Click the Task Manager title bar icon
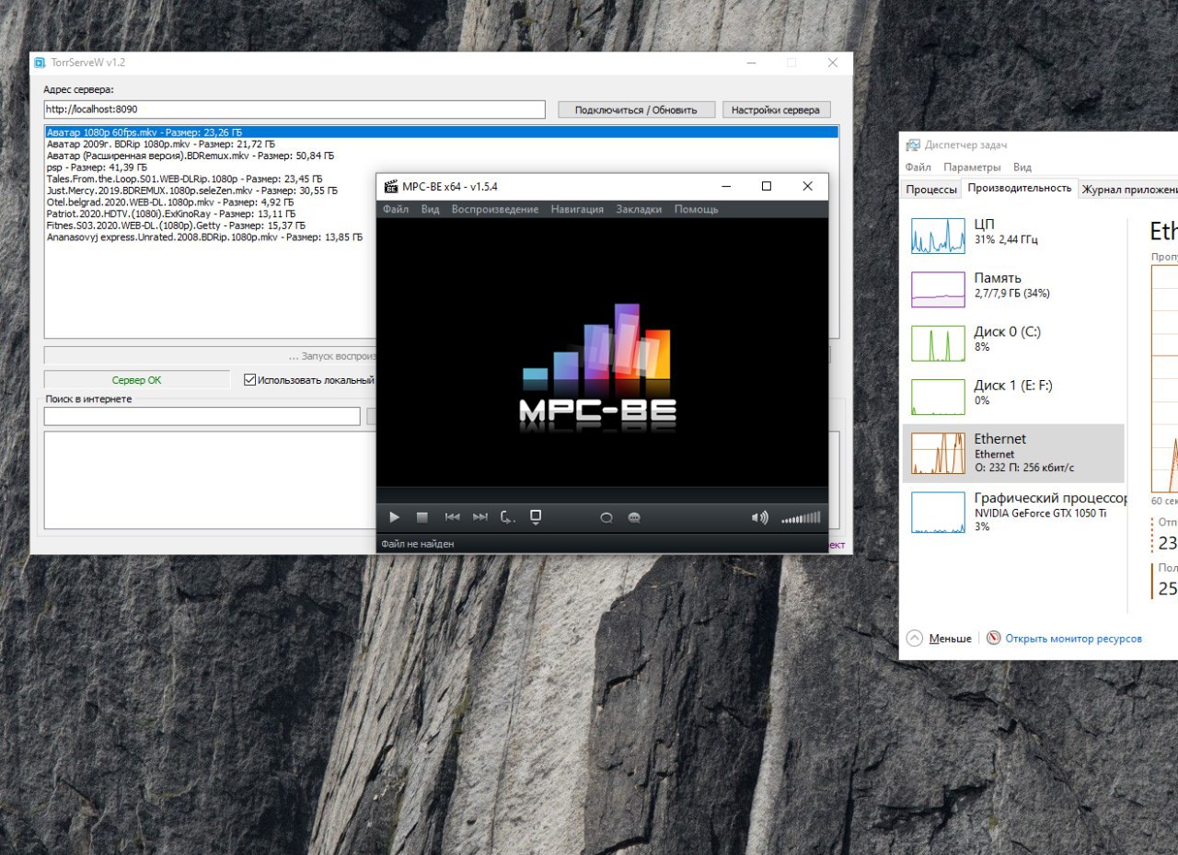 pos(913,145)
